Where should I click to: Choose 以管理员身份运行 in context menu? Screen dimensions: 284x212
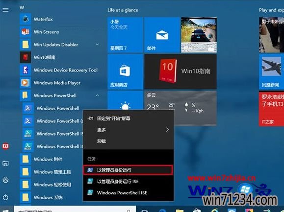(x=128, y=170)
